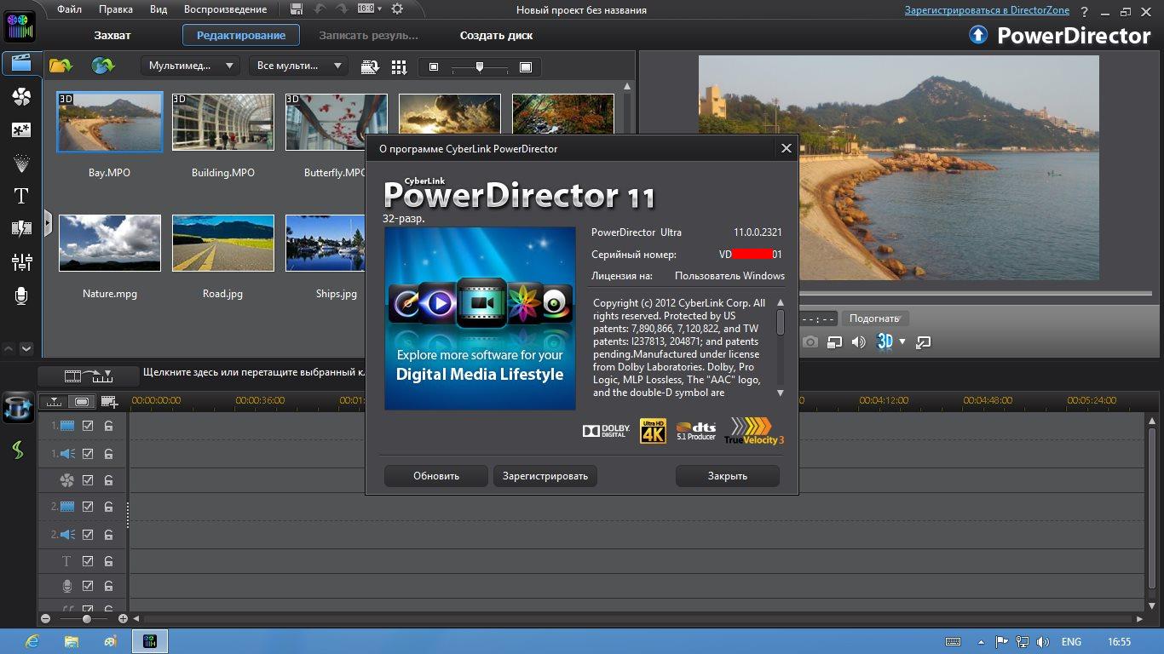Uncheck the title track checkbox
Image resolution: width=1164 pixels, height=654 pixels.
point(88,561)
